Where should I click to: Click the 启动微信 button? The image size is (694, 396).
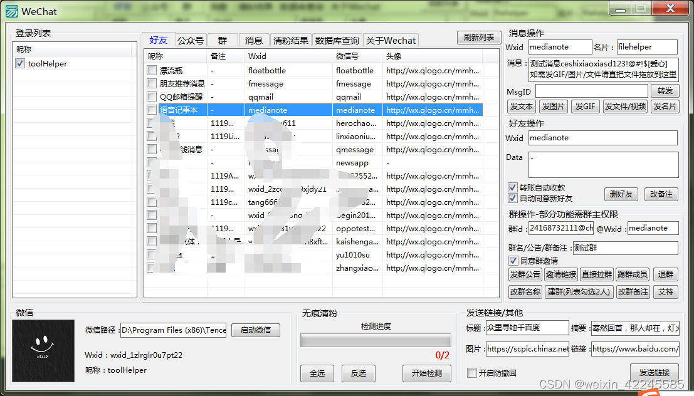click(x=255, y=330)
